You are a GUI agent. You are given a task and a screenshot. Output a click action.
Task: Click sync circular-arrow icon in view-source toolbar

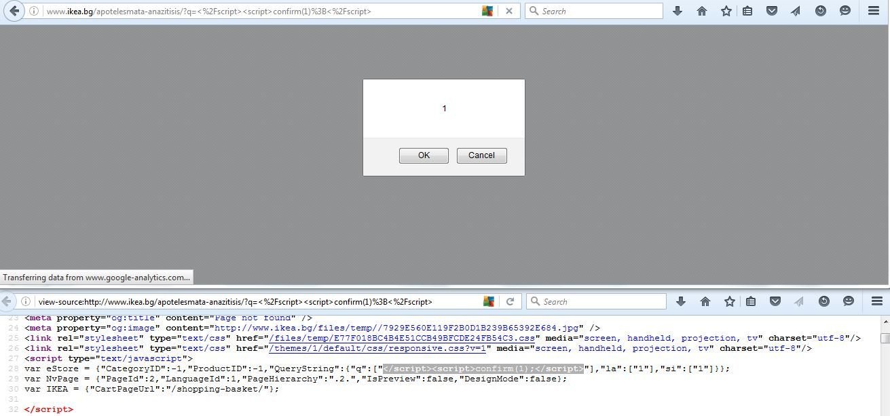pyautogui.click(x=824, y=301)
